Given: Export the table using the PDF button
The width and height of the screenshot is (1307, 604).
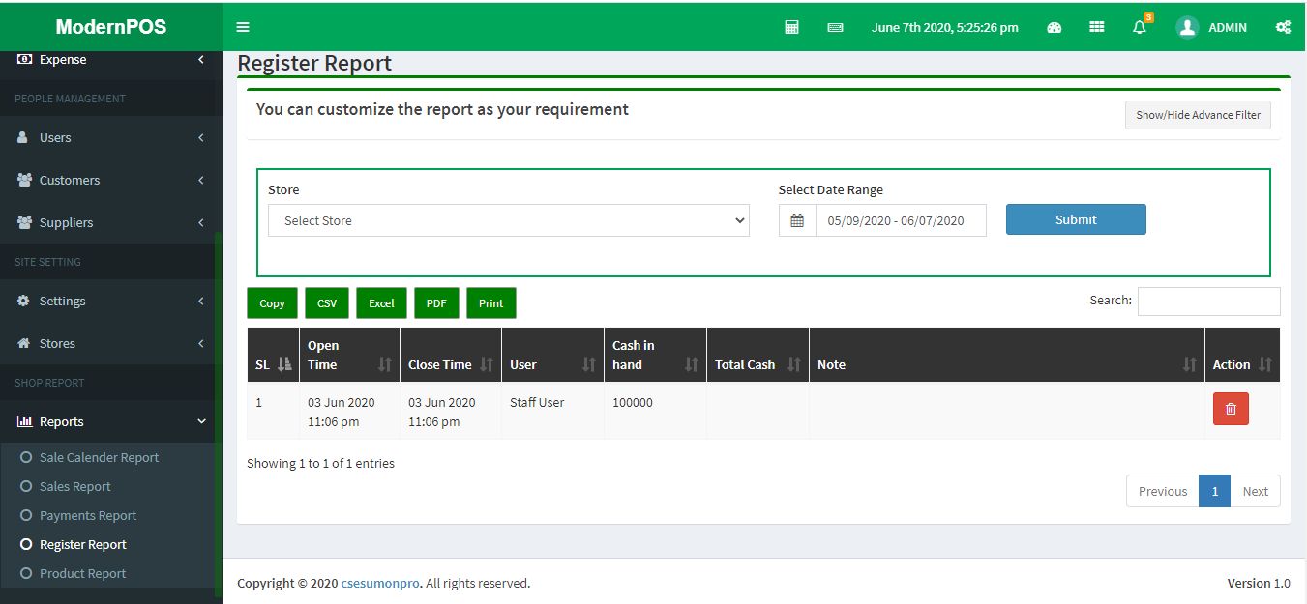Looking at the screenshot, I should click(436, 303).
